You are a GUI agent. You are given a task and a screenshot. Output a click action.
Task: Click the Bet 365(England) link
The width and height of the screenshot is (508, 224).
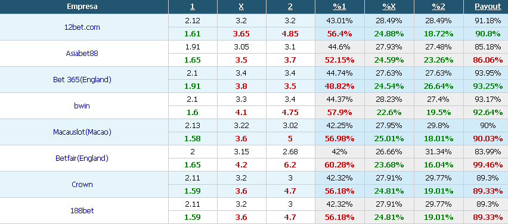click(82, 80)
